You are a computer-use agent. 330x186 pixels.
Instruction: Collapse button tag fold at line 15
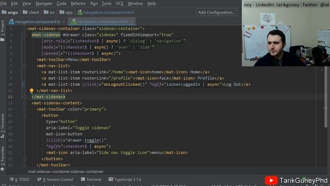(25, 116)
